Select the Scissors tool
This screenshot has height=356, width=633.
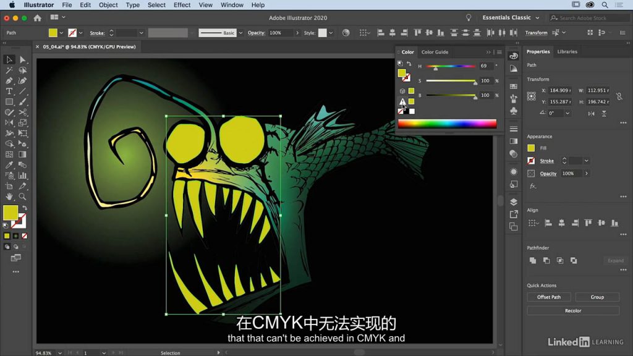(x=23, y=112)
